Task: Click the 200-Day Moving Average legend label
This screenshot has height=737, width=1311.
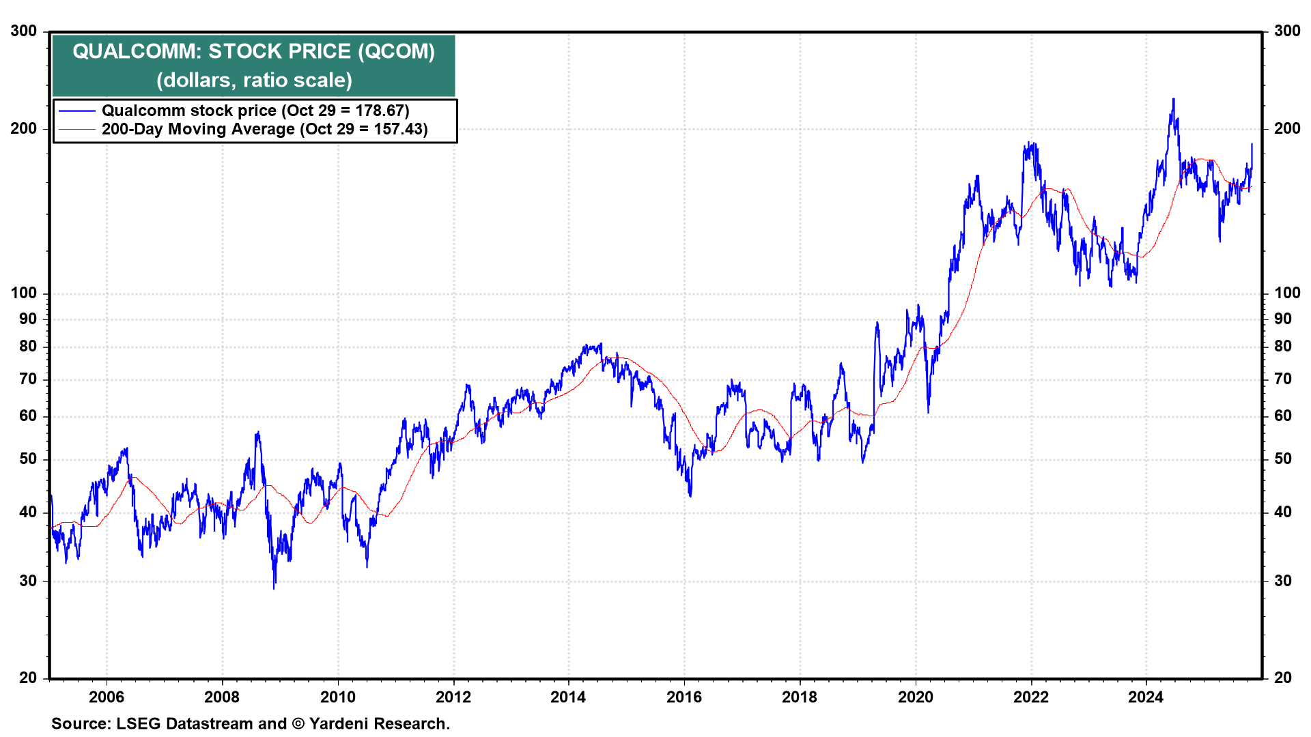Action: (264, 130)
